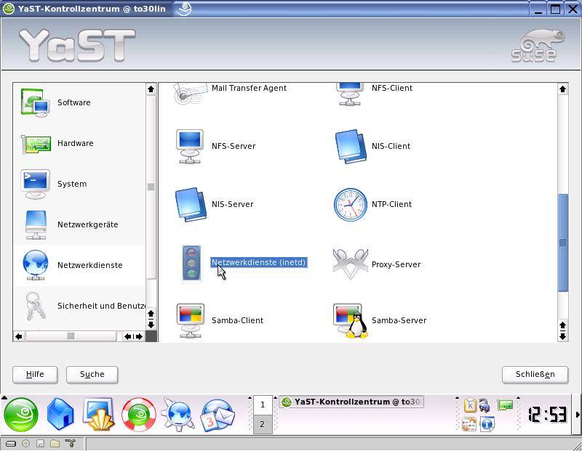Click the folder icon in the bottom bar
582x451 pixels.
point(55,443)
